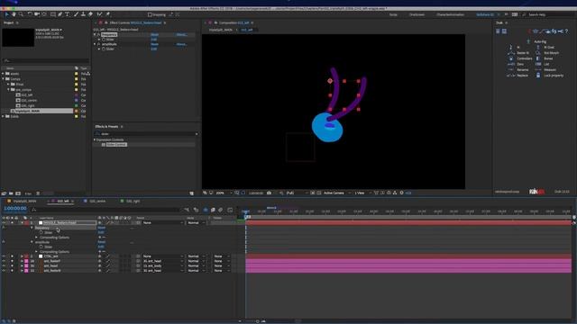
Task: Toggle stopwatch for frequency Slider
Action: point(104,40)
